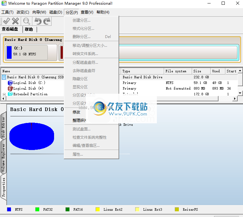The image size is (243, 217).
Task: Click the Type column header
Action: pyautogui.click(x=142, y=71)
